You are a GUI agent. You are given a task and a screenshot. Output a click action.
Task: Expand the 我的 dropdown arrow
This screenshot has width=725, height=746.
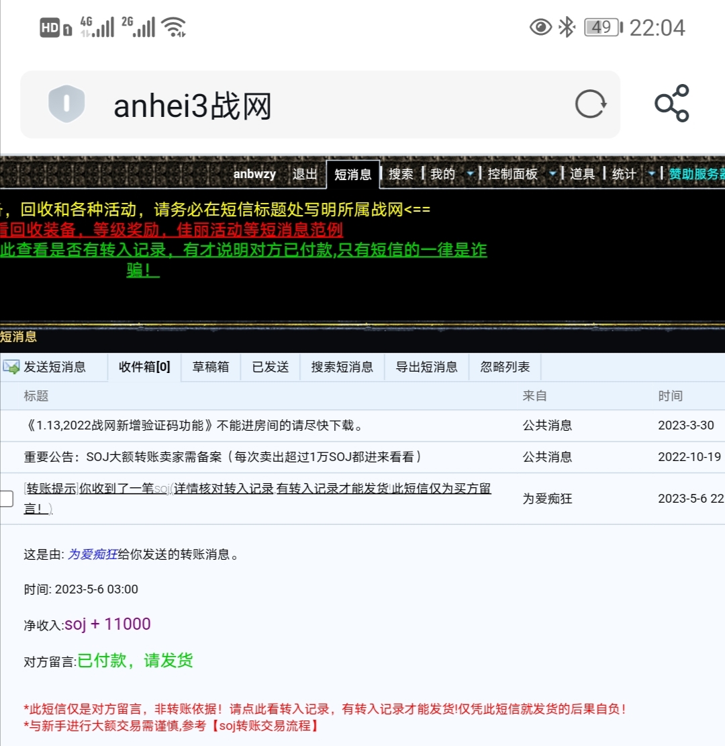(471, 174)
